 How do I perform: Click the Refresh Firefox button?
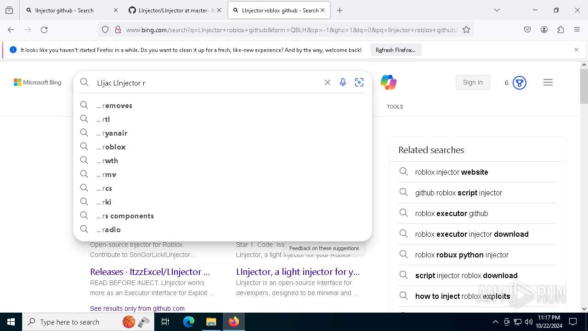click(396, 50)
